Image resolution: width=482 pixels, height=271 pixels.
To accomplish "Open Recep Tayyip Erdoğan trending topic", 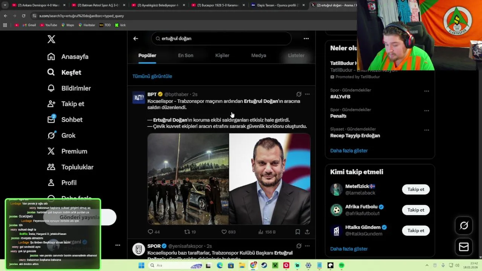I will tap(355, 135).
